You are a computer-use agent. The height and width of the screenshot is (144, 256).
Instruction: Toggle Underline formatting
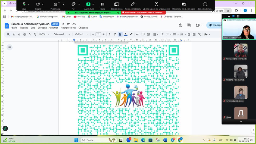[x=120, y=34]
